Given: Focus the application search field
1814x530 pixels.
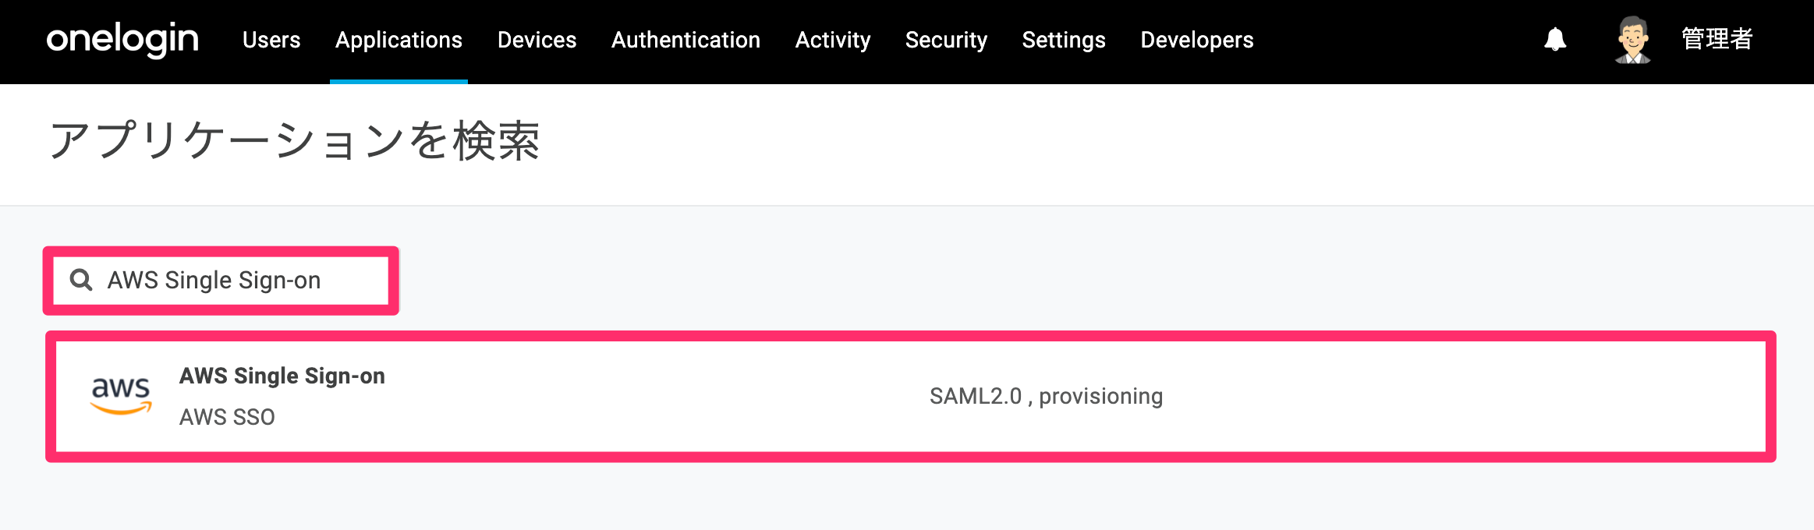Looking at the screenshot, I should click(x=221, y=281).
